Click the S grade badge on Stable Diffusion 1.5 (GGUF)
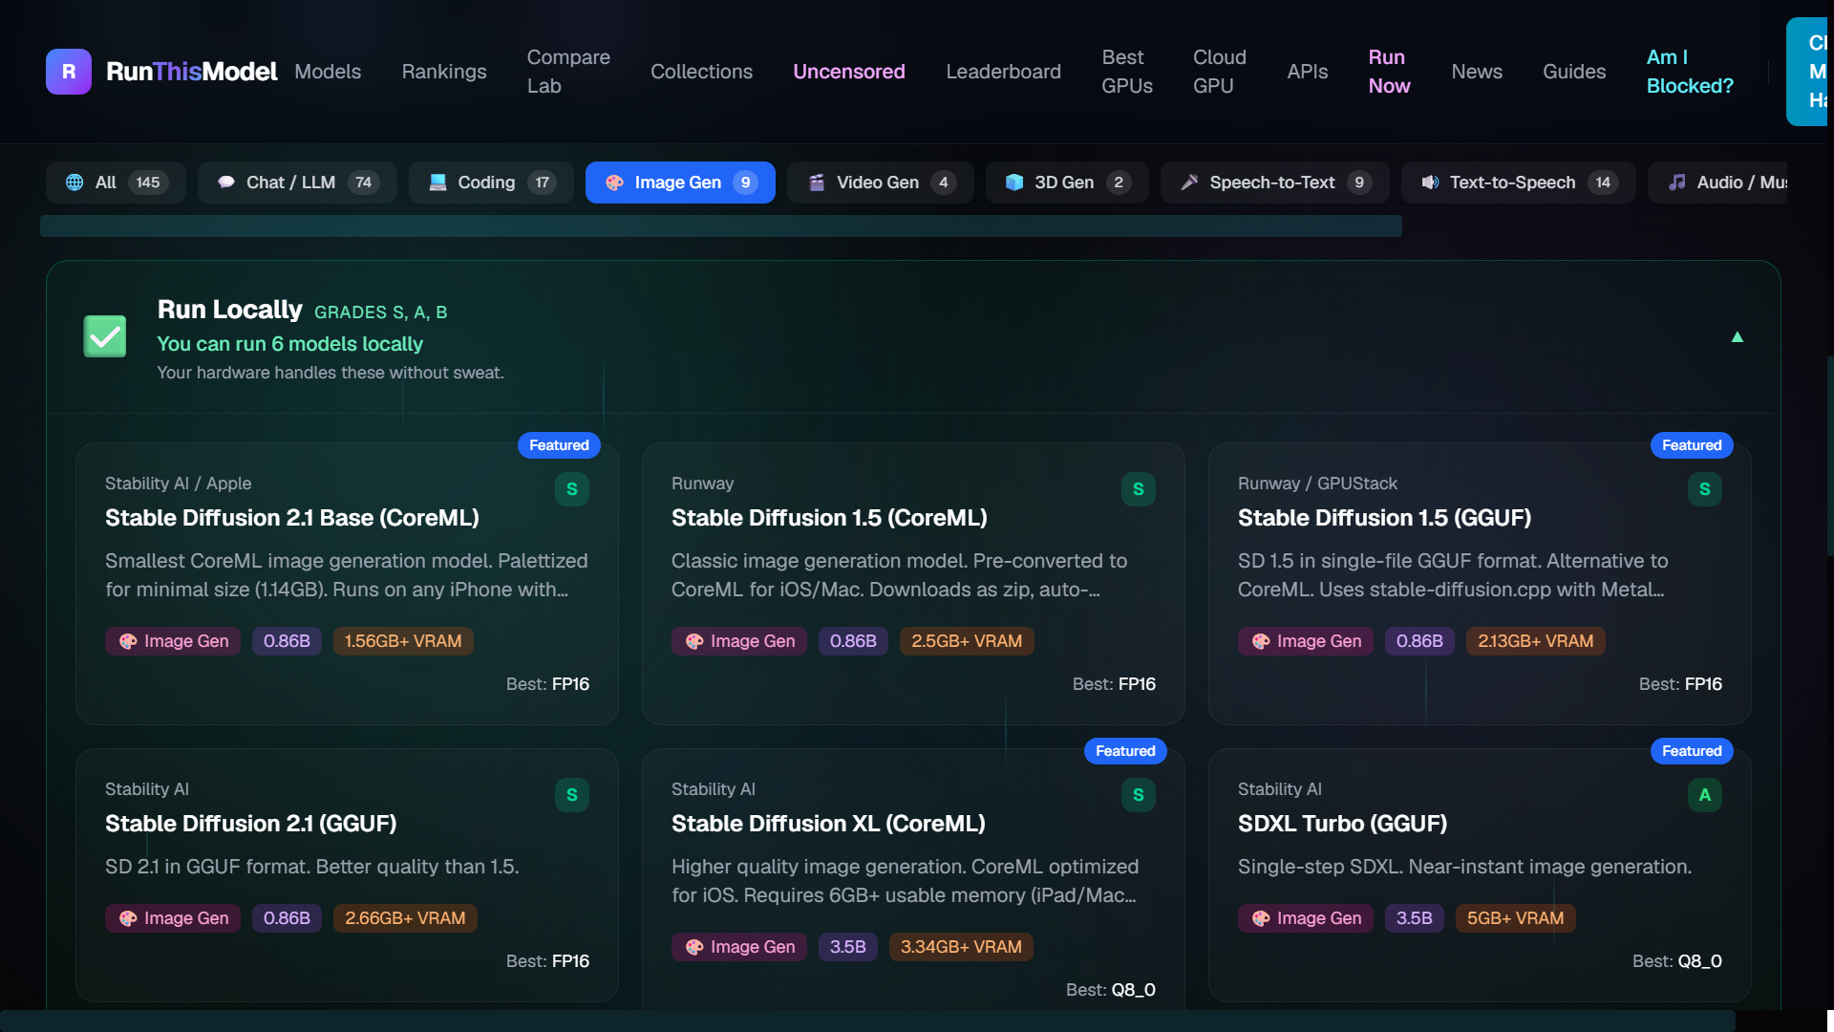This screenshot has width=1834, height=1032. [x=1705, y=489]
